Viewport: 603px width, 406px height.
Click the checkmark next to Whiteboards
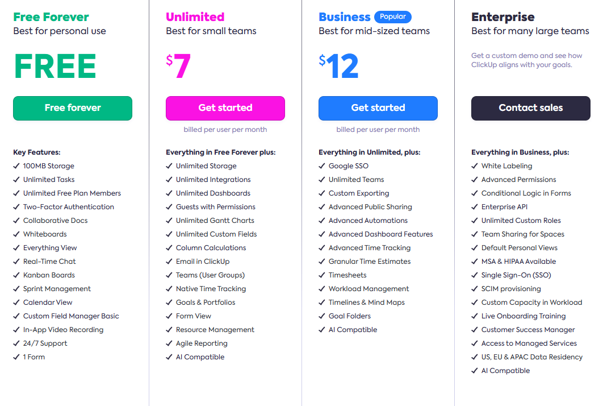point(15,234)
